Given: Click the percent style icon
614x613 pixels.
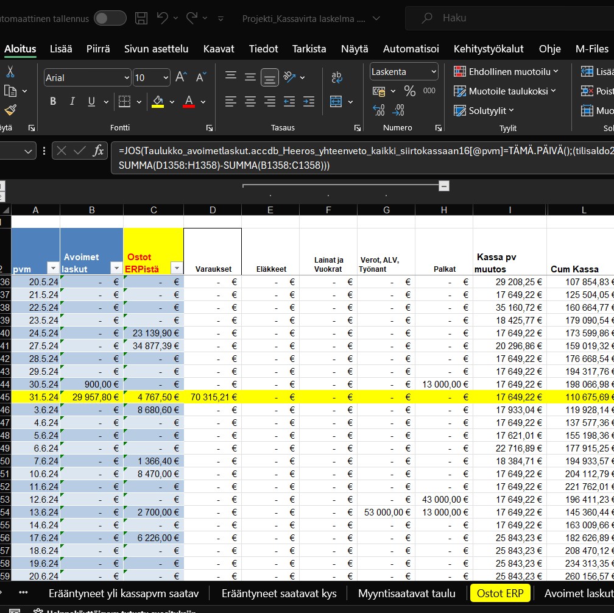Looking at the screenshot, I should [x=409, y=91].
